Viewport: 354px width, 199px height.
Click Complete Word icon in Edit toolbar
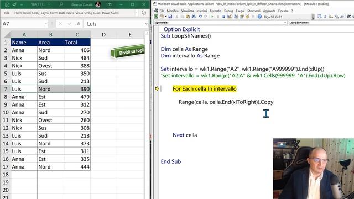342,17
